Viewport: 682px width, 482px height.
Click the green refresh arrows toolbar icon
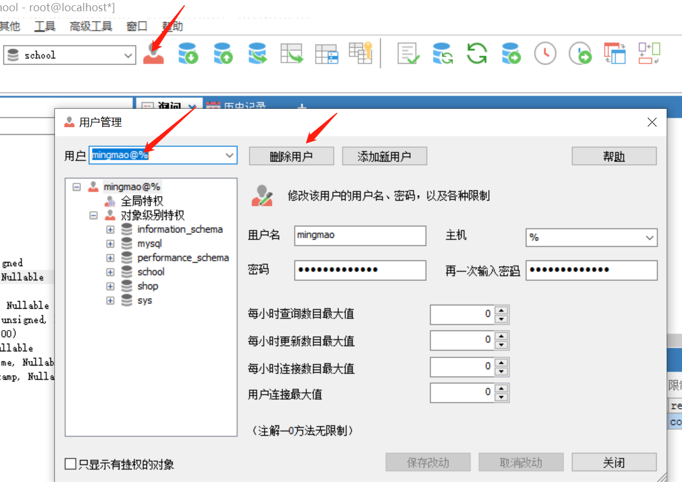(477, 54)
